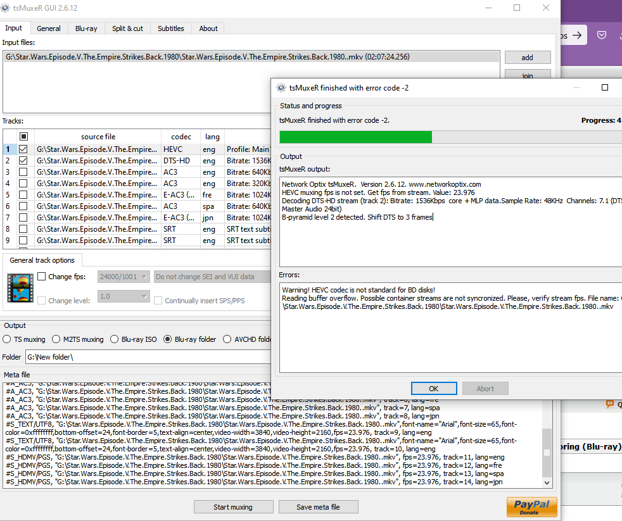This screenshot has width=622, height=521.
Task: Click the output Folder path field
Action: [x=148, y=357]
